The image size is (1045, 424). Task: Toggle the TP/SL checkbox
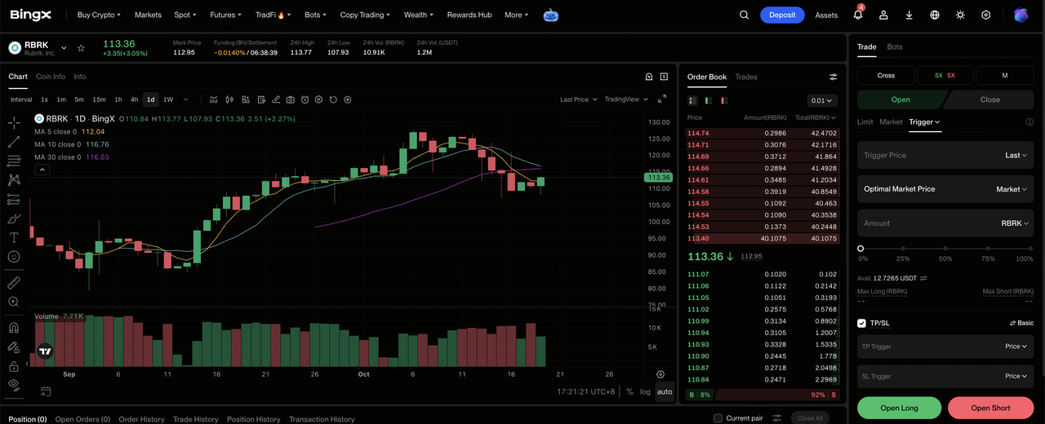[x=861, y=323]
